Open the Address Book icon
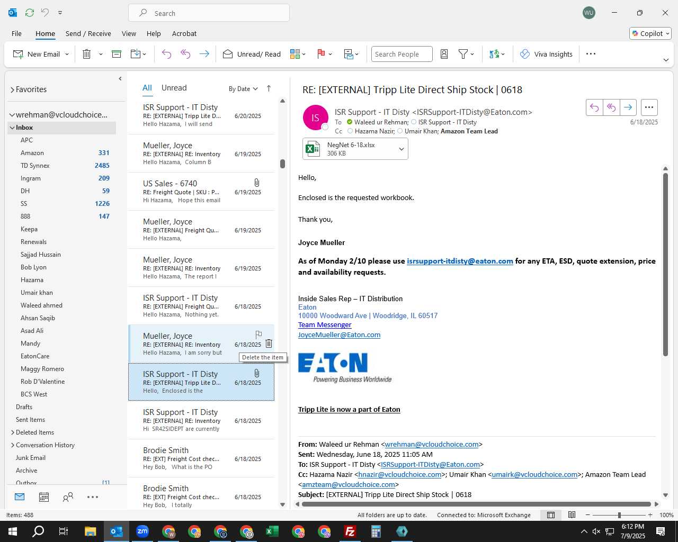This screenshot has width=678, height=542. [444, 54]
